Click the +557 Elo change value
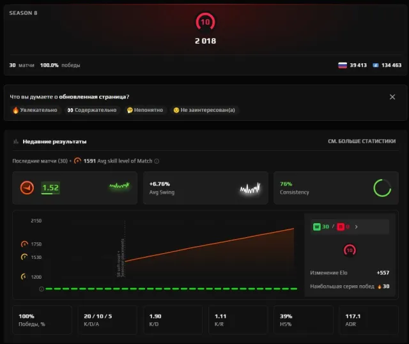 [x=383, y=273]
